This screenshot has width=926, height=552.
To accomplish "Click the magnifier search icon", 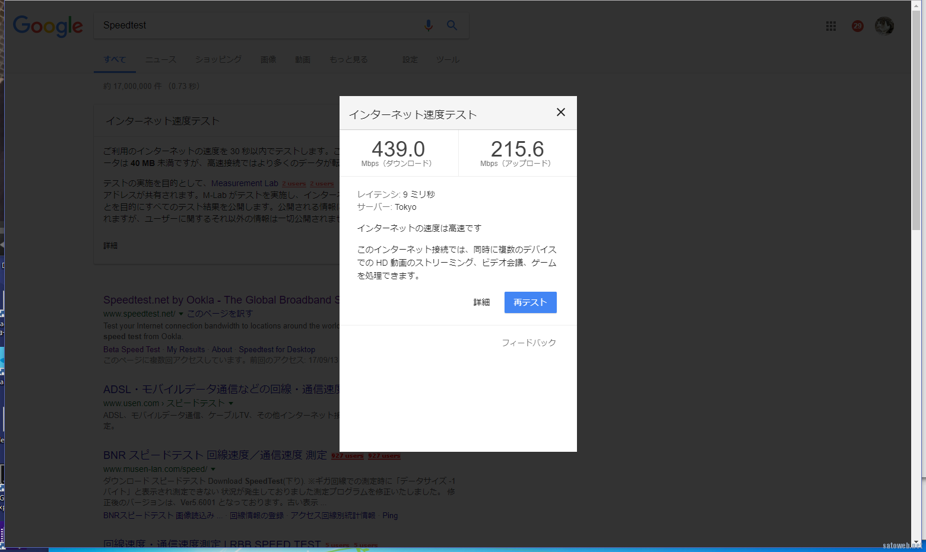I will tap(452, 25).
